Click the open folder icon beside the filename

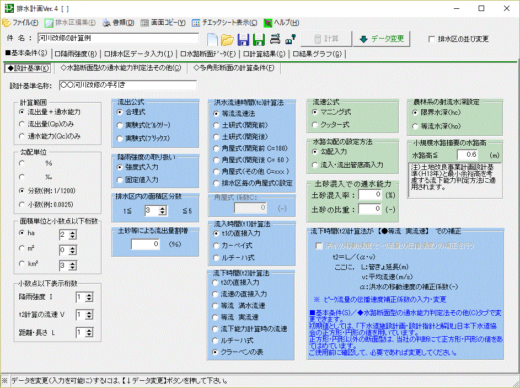(227, 39)
